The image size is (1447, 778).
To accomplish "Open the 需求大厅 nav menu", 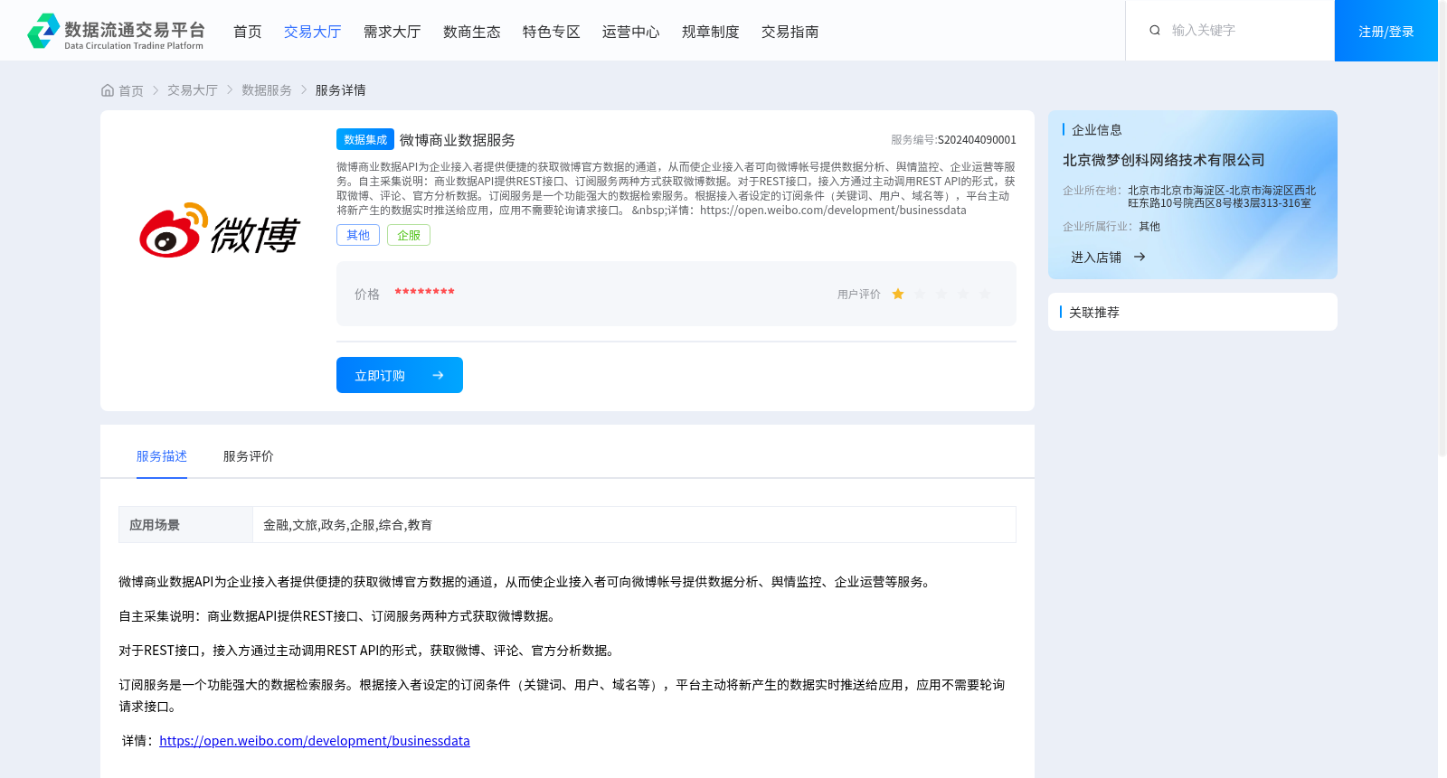I will [392, 32].
